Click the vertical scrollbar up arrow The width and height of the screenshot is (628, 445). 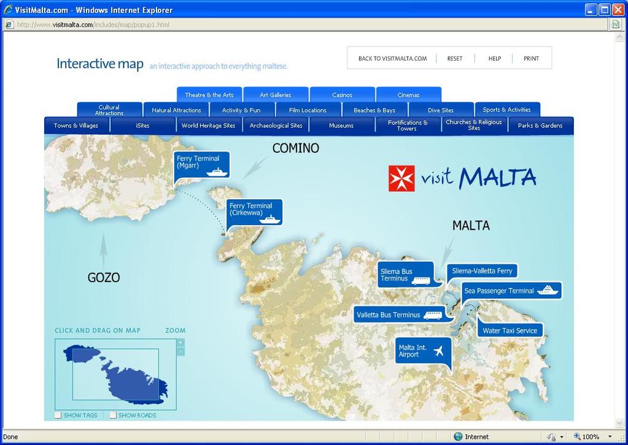(619, 37)
